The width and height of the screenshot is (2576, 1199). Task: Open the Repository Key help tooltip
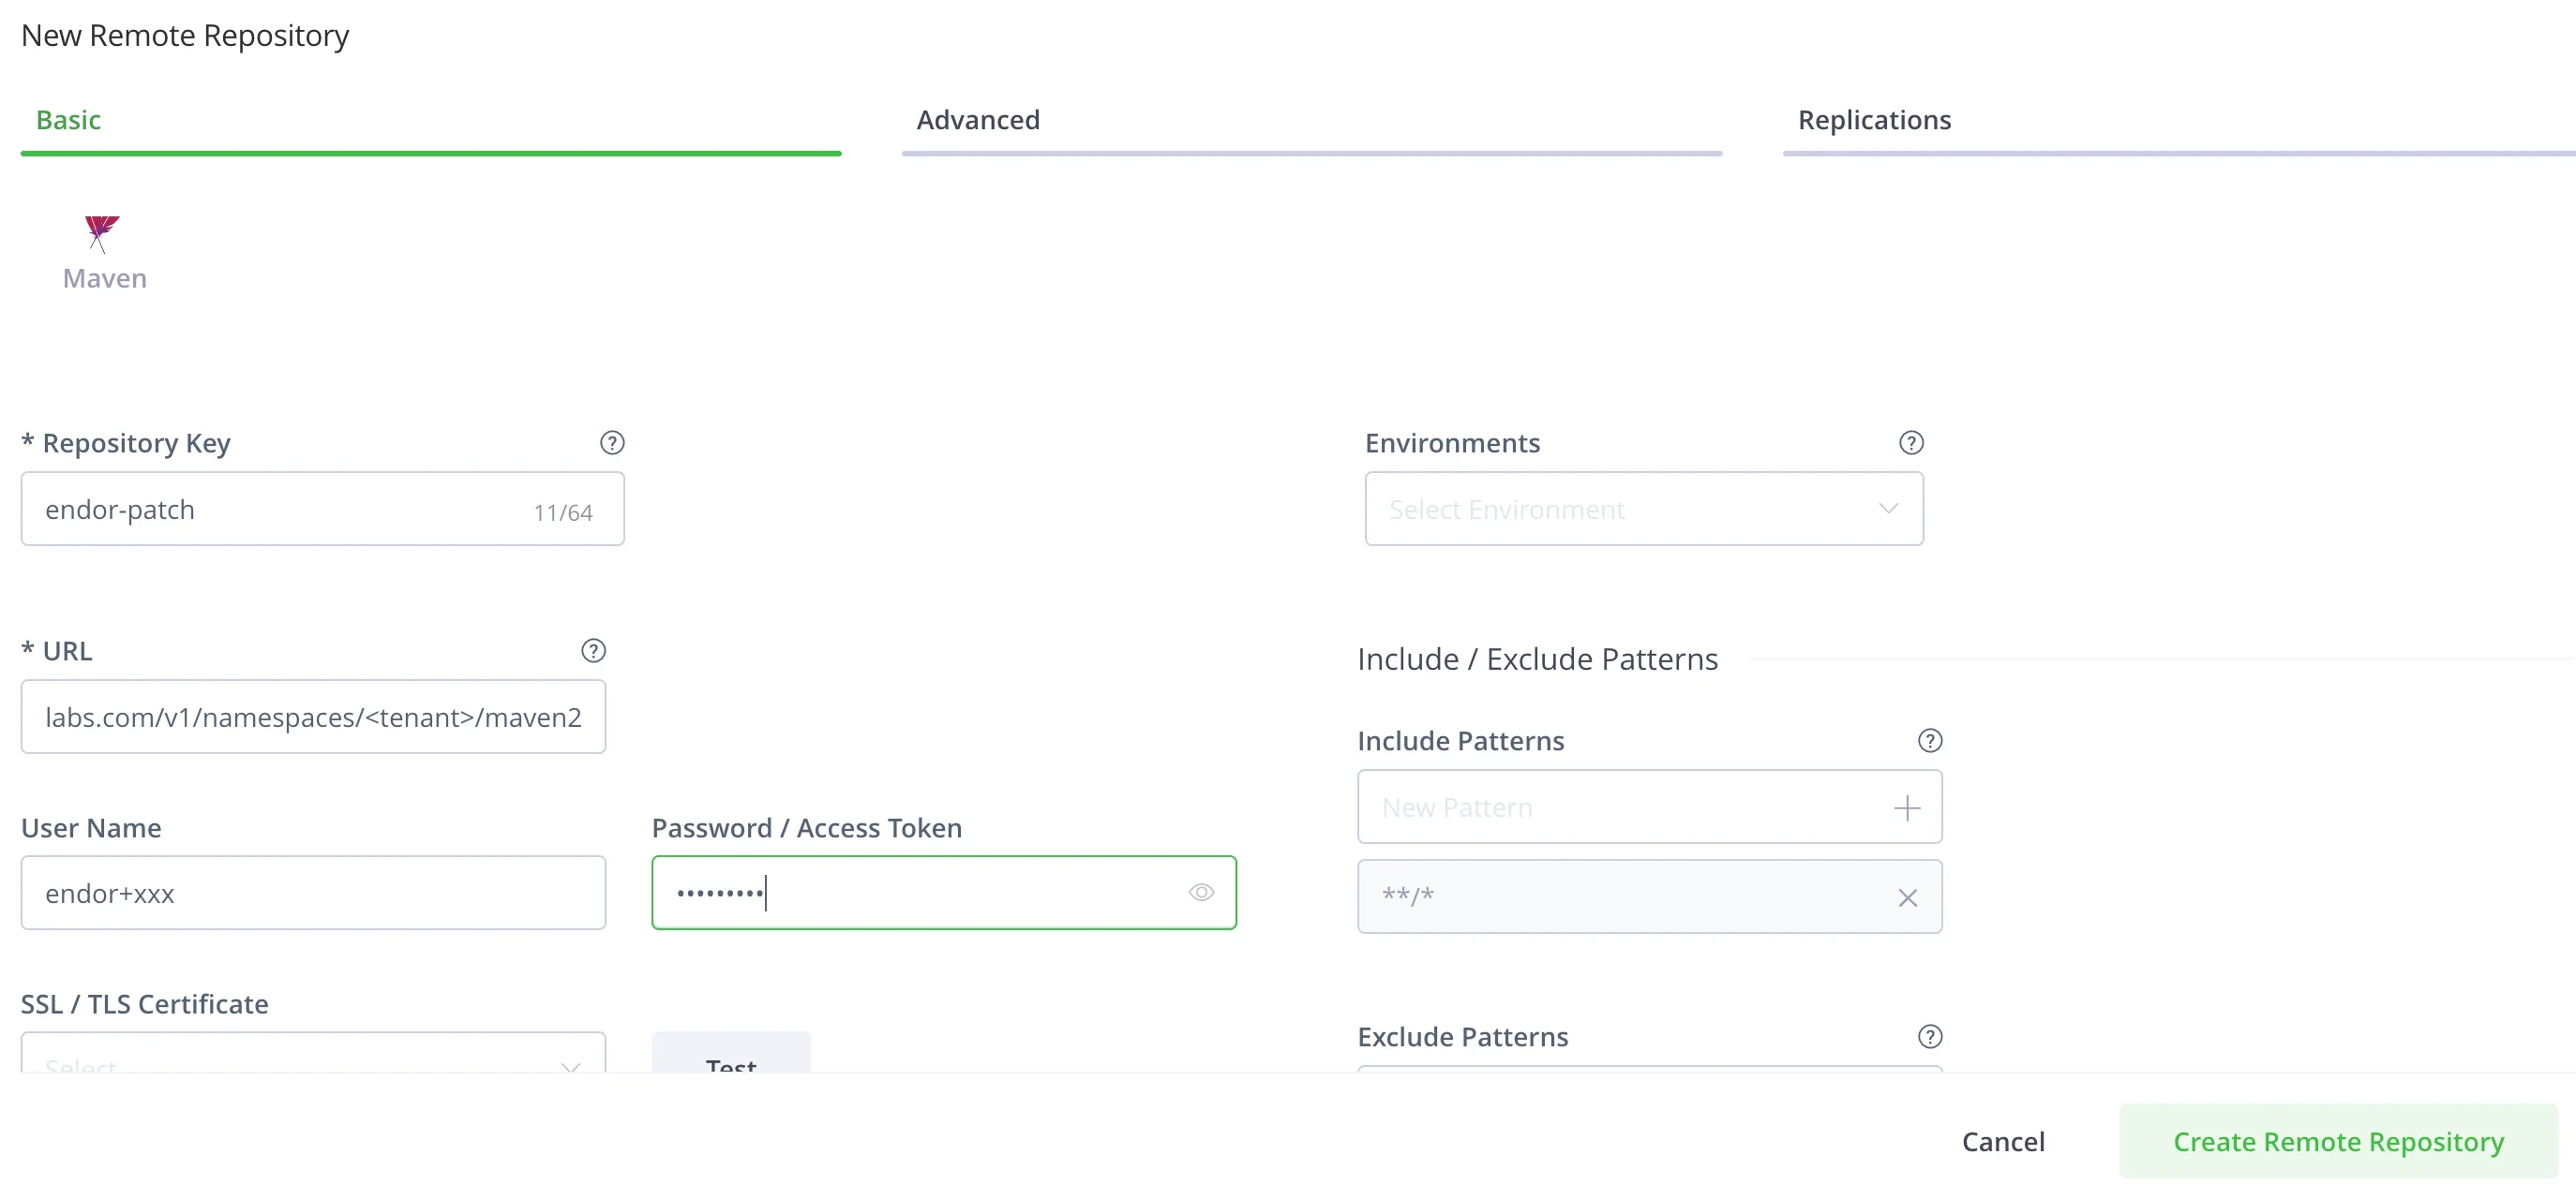pyautogui.click(x=611, y=441)
